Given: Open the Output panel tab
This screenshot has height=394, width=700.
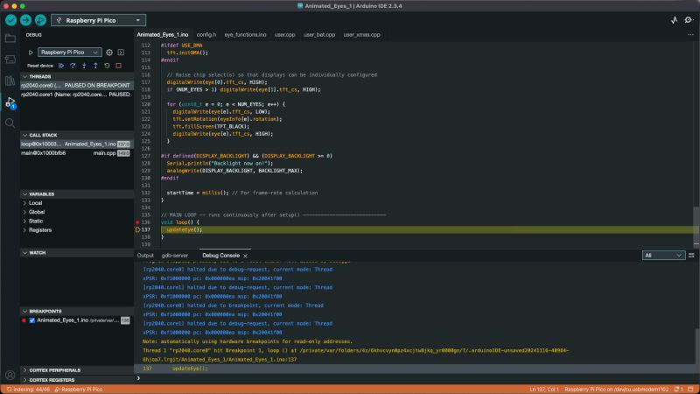Looking at the screenshot, I should (x=145, y=256).
